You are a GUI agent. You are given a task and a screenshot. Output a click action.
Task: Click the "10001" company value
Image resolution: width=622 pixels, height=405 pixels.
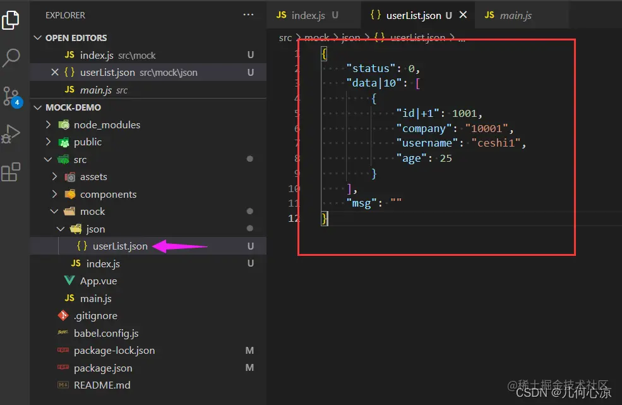(x=486, y=129)
